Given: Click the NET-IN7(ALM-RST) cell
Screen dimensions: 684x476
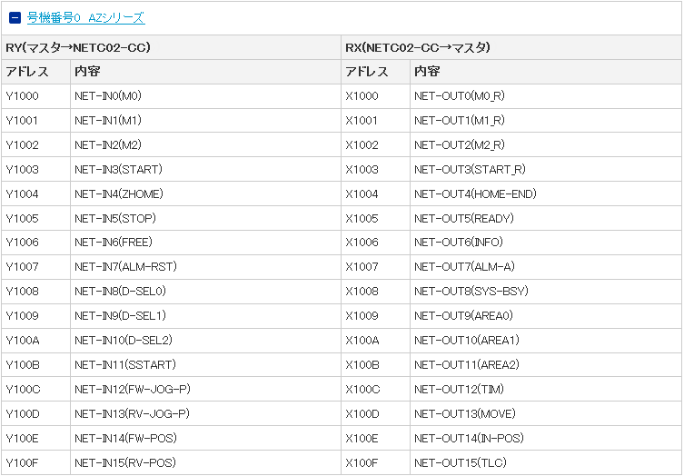Looking at the screenshot, I should (x=125, y=267).
